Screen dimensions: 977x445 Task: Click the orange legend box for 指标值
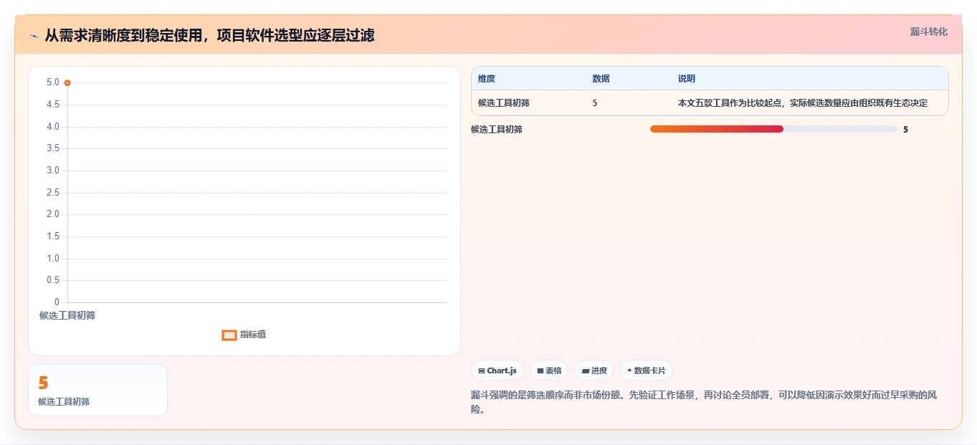[x=229, y=335]
